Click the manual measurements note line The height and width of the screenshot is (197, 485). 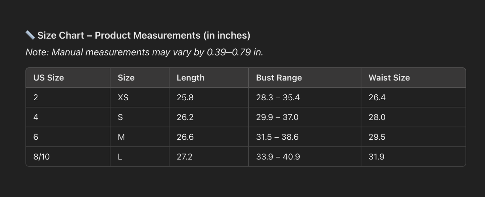click(144, 52)
